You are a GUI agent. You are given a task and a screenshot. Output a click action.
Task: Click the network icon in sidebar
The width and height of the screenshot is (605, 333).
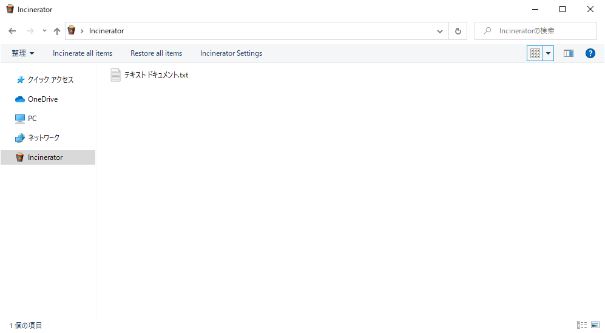click(19, 138)
